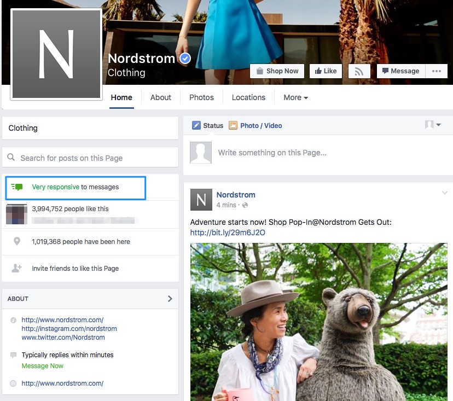Image resolution: width=453 pixels, height=401 pixels.
Task: Click the ABOUT section heading
Action: click(x=18, y=299)
